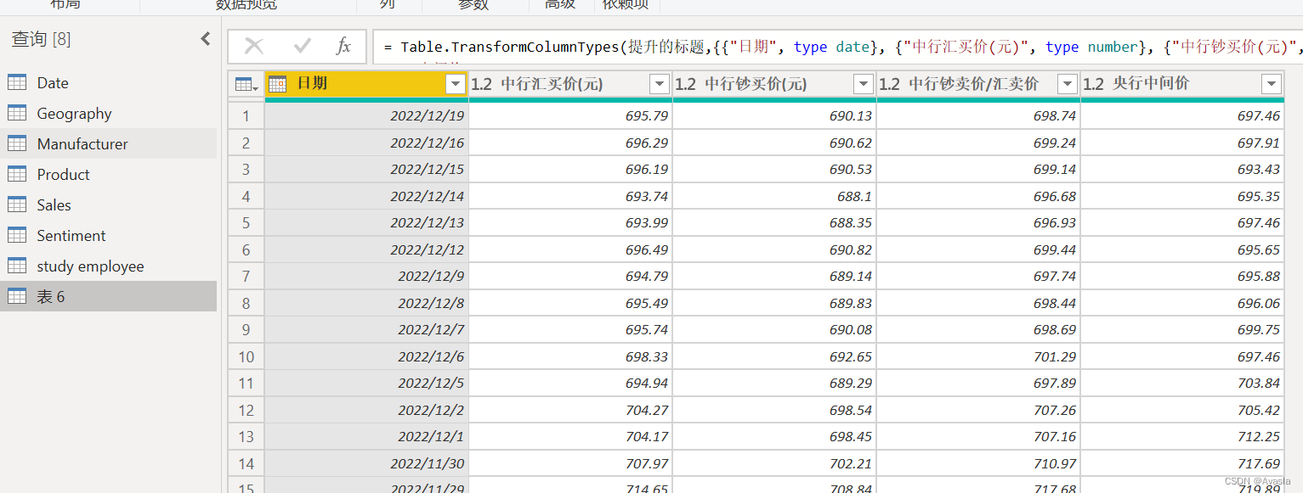Click the table icon beside Manufacturer query
This screenshot has height=493, width=1303.
coord(17,143)
